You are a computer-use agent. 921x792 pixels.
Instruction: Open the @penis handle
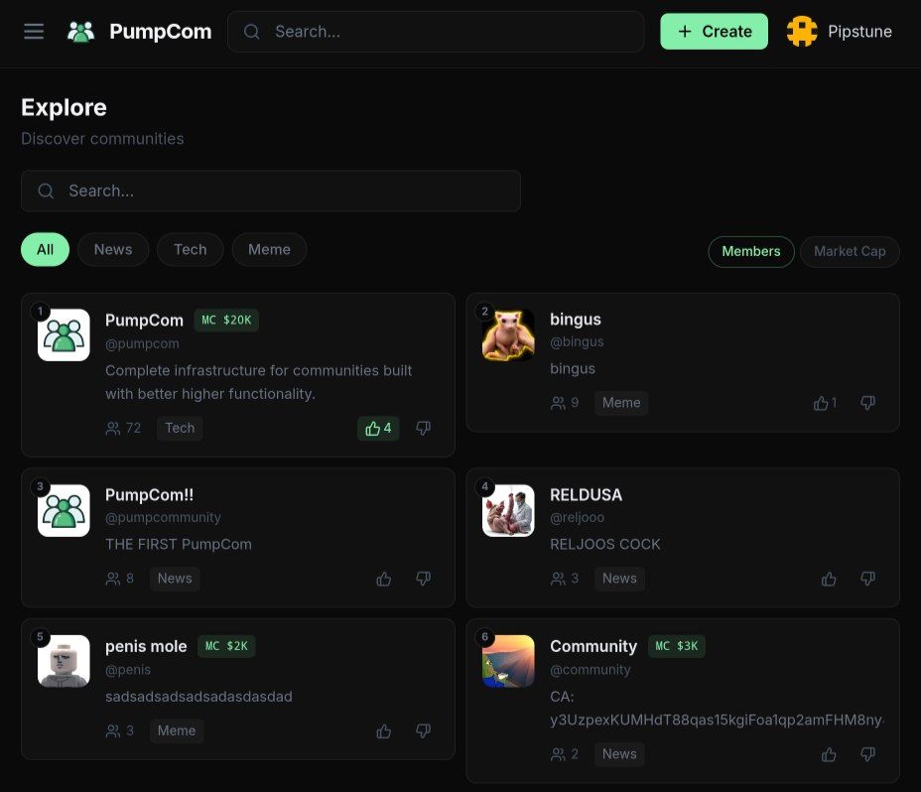(128, 670)
